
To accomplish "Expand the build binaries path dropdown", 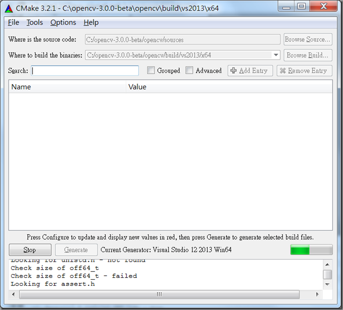I will pos(276,55).
